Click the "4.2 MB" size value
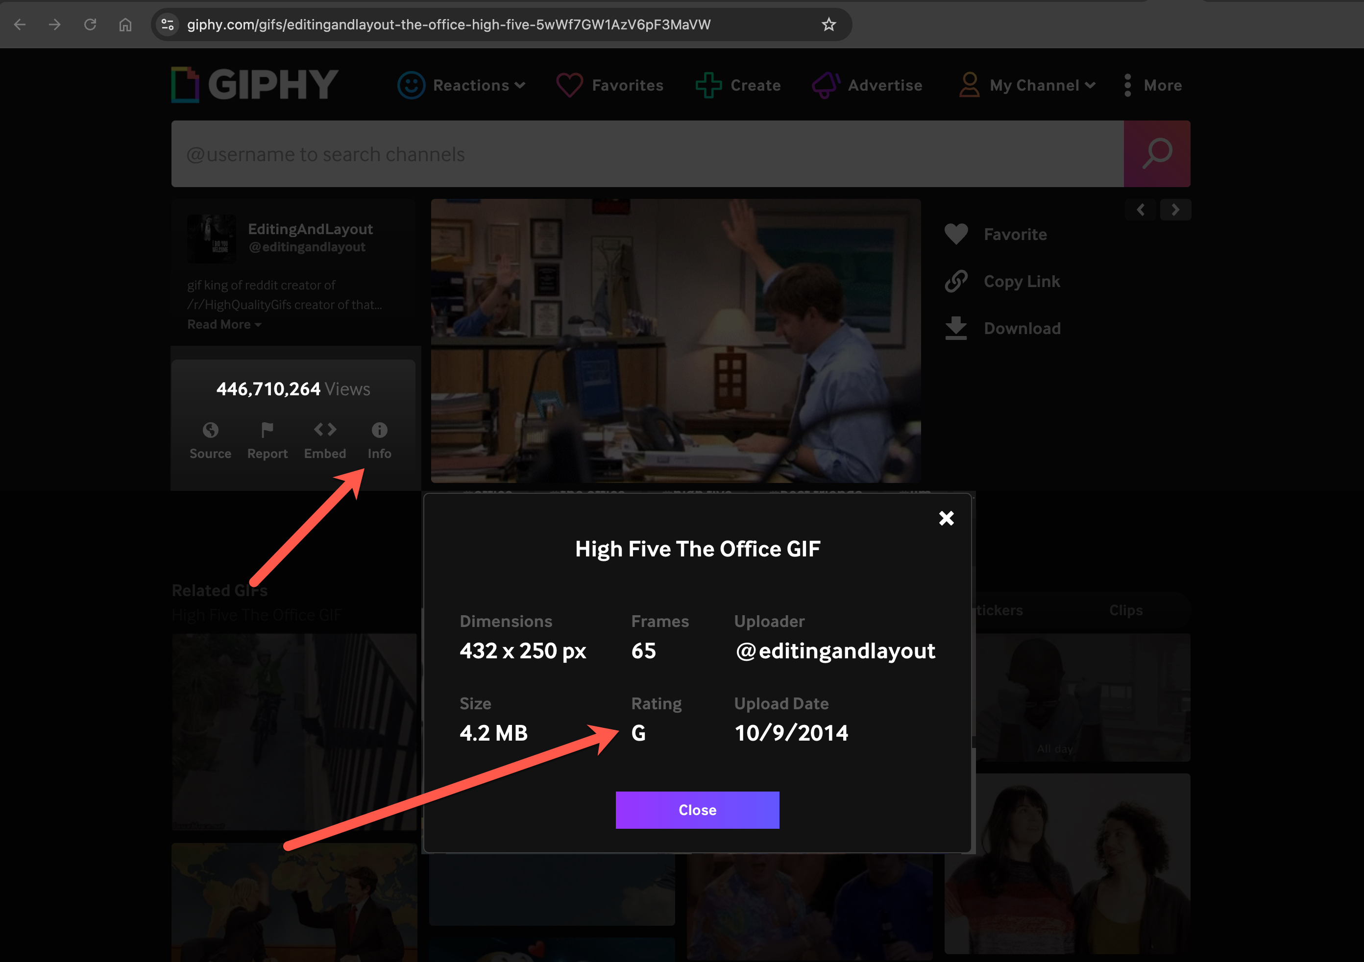The width and height of the screenshot is (1364, 962). tap(493, 733)
